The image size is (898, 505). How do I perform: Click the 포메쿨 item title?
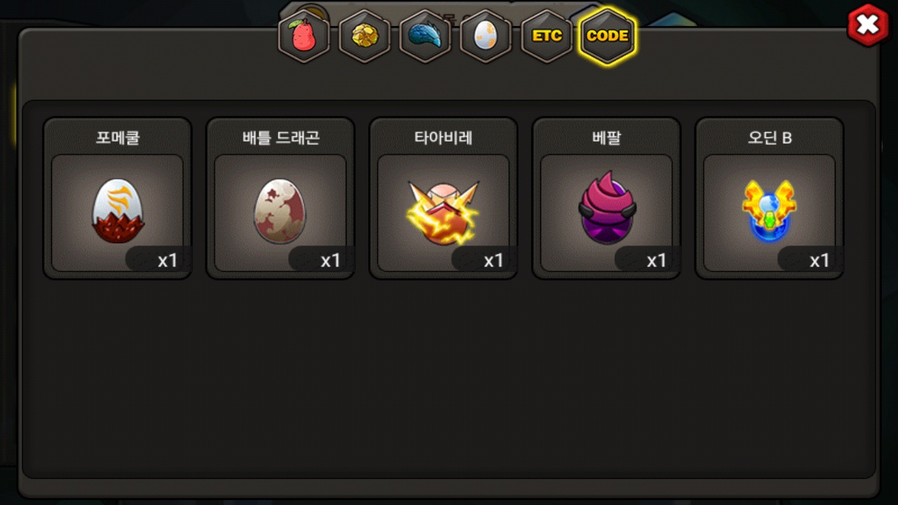(117, 137)
